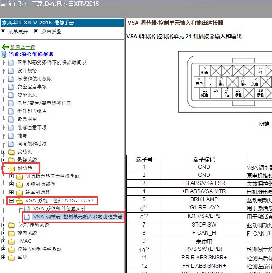Click folder icon of 常规制动部件

(x=19, y=185)
